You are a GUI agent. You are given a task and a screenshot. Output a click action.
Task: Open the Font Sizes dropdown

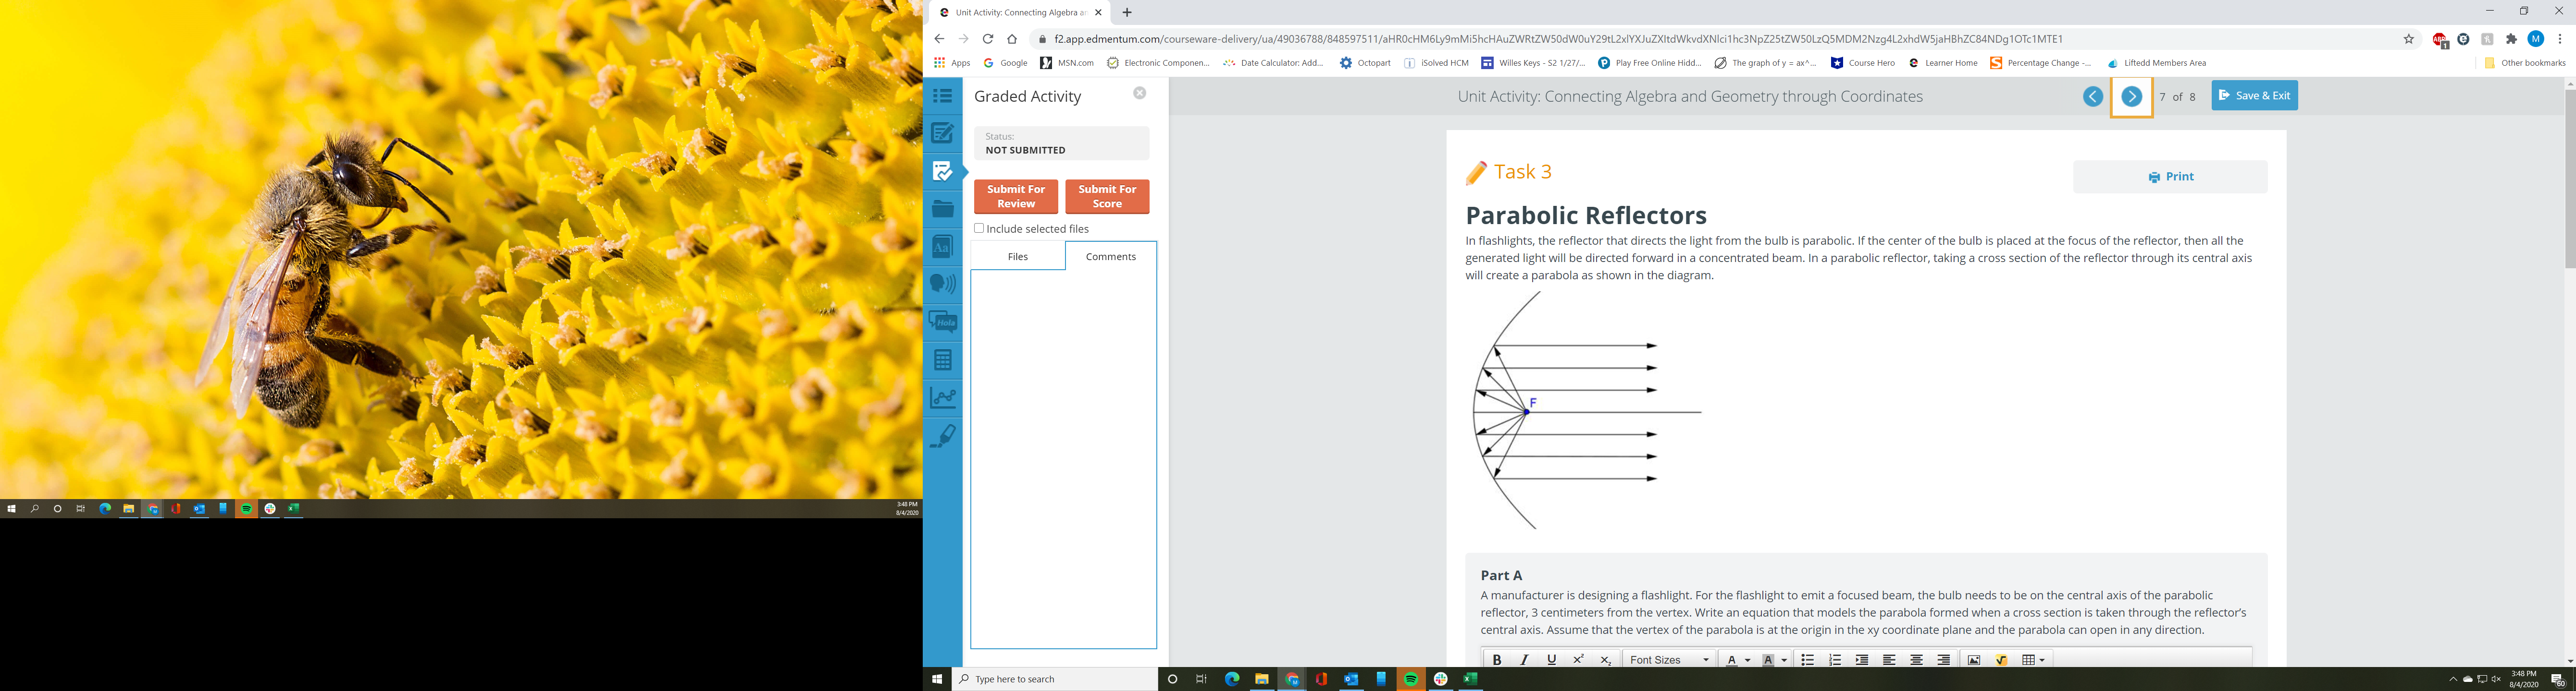[1669, 660]
